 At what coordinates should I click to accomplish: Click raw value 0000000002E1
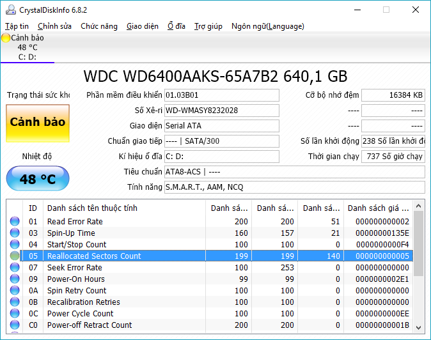tap(382, 279)
